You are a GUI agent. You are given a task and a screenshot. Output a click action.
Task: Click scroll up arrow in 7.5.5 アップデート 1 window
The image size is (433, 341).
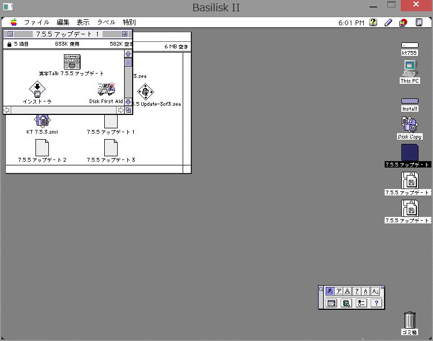coord(128,54)
